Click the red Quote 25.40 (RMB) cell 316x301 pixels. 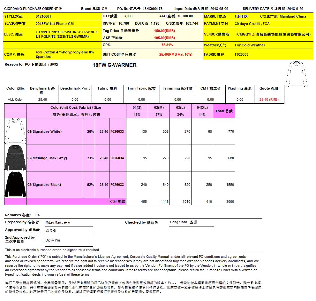[269, 100]
